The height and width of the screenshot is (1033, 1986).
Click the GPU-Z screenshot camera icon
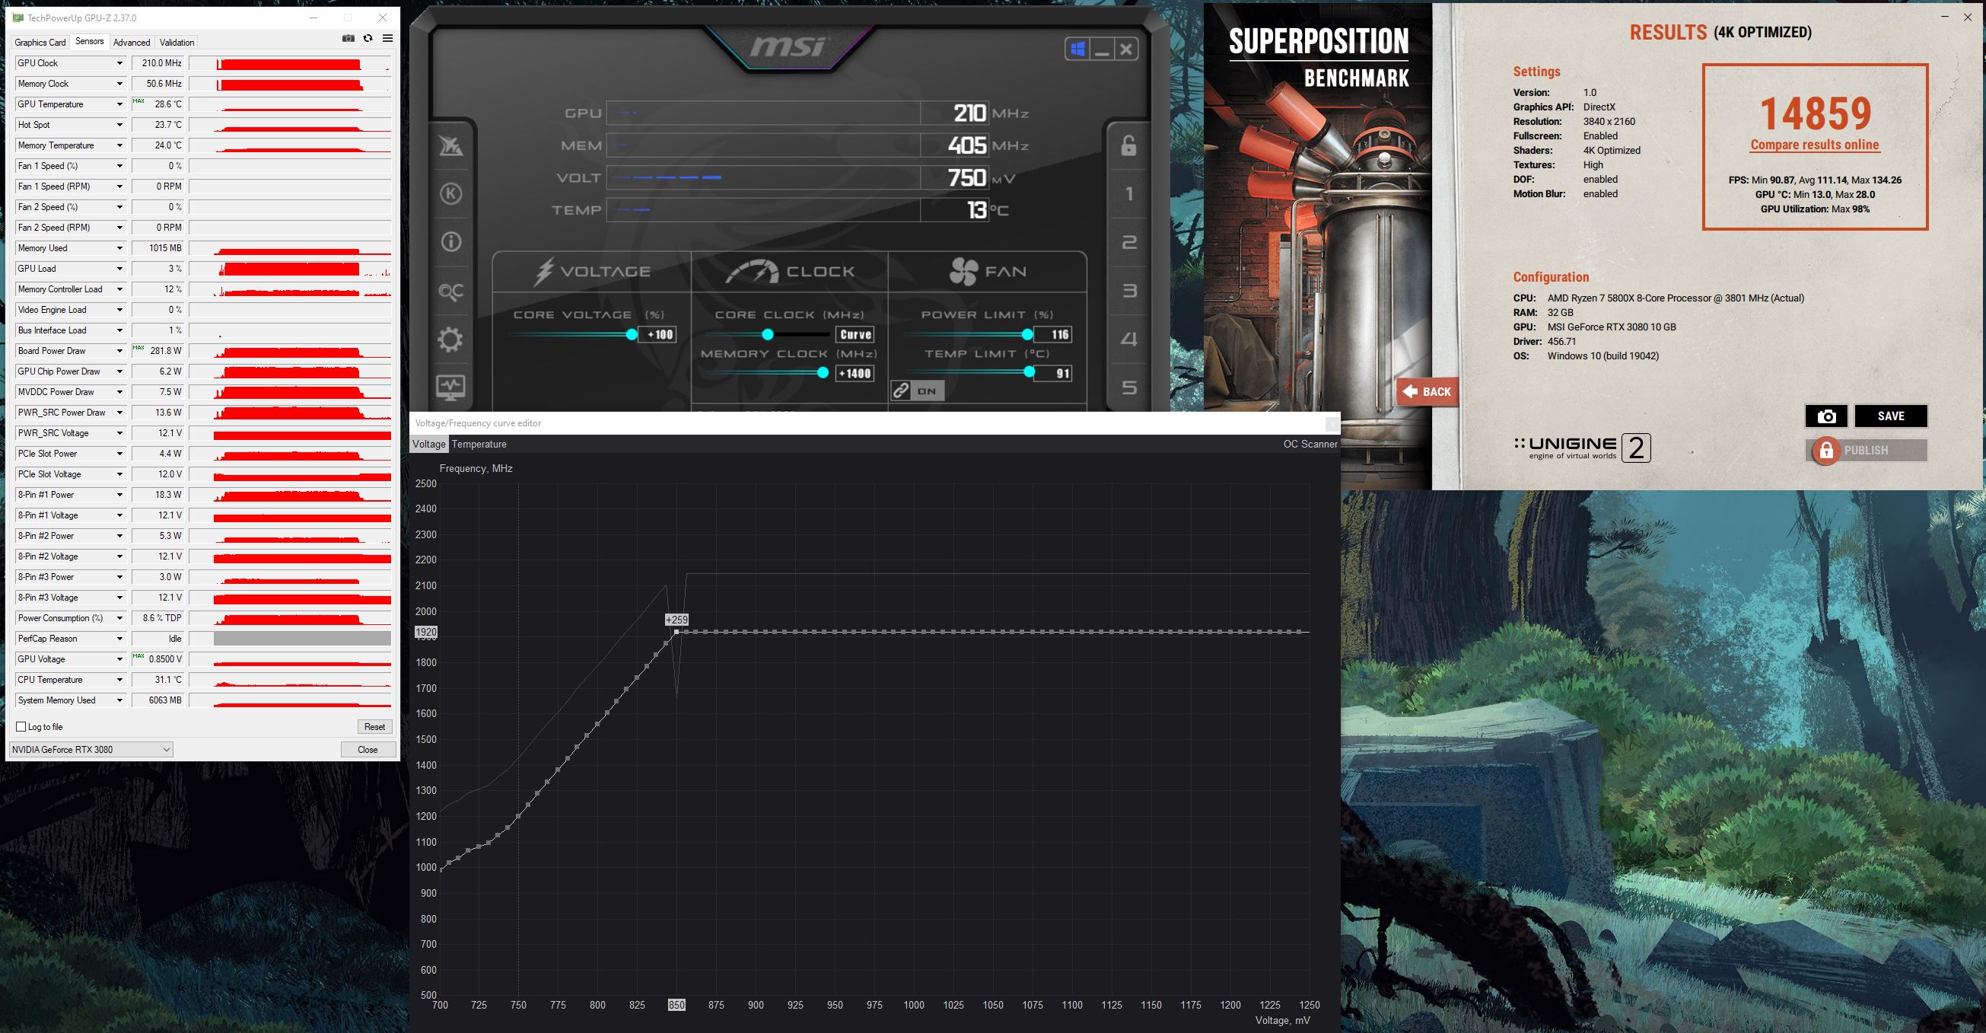click(349, 39)
